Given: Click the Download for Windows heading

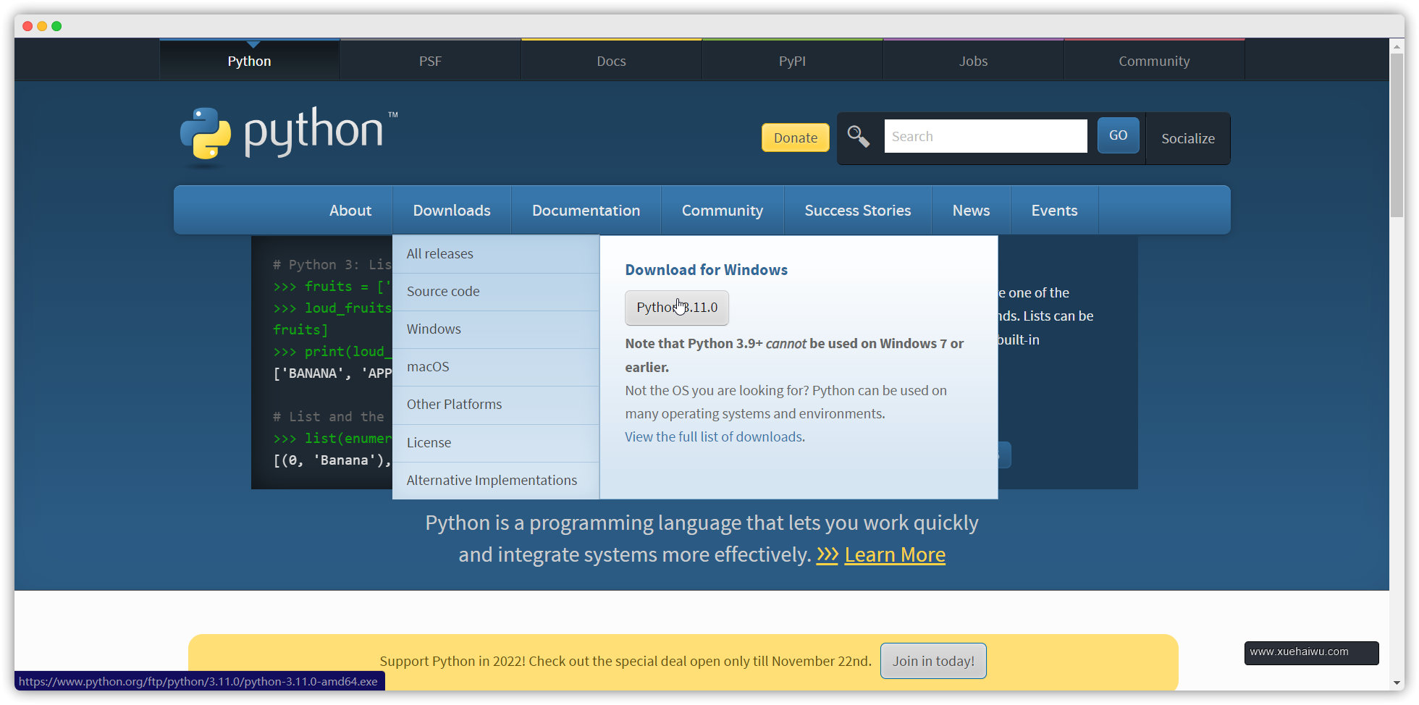Looking at the screenshot, I should coord(707,270).
